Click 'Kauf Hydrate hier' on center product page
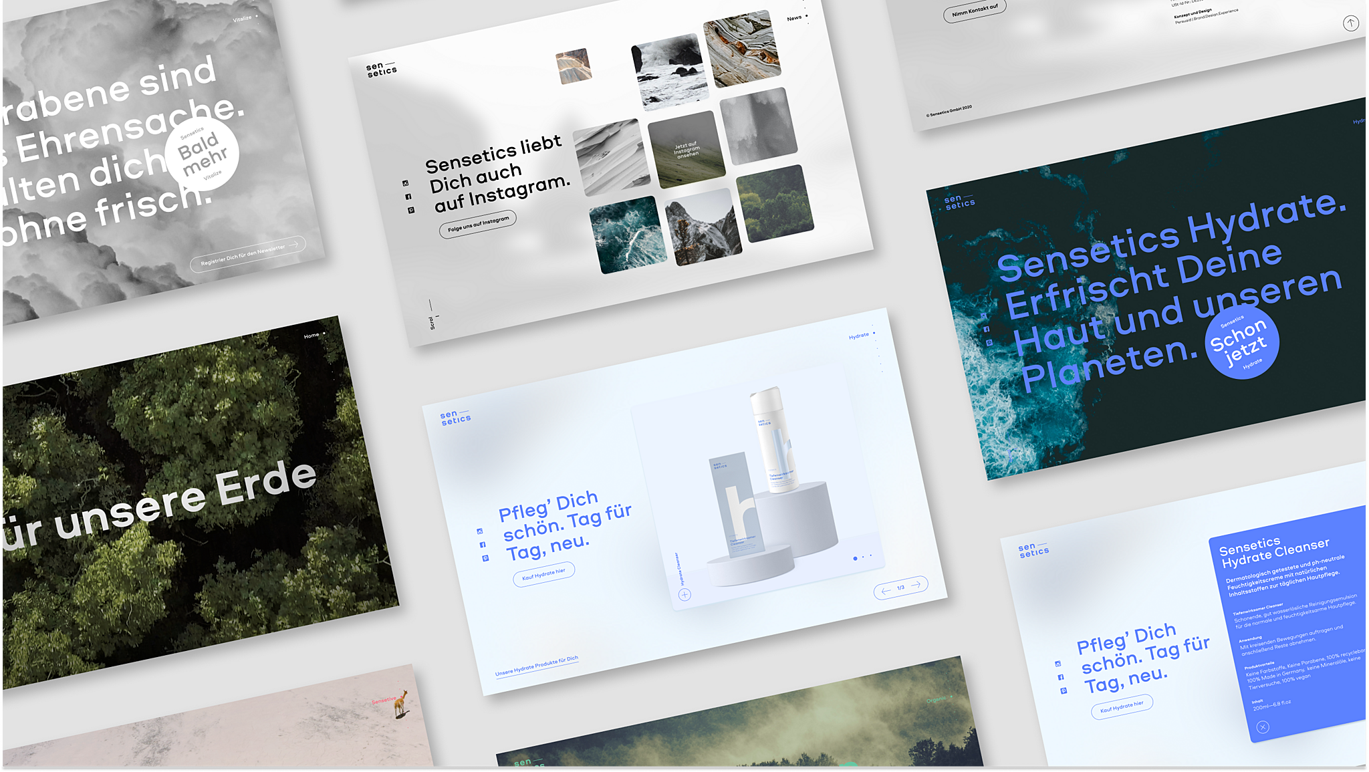 pyautogui.click(x=543, y=574)
